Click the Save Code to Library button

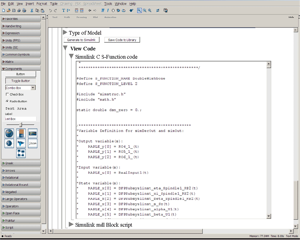pos(122,40)
